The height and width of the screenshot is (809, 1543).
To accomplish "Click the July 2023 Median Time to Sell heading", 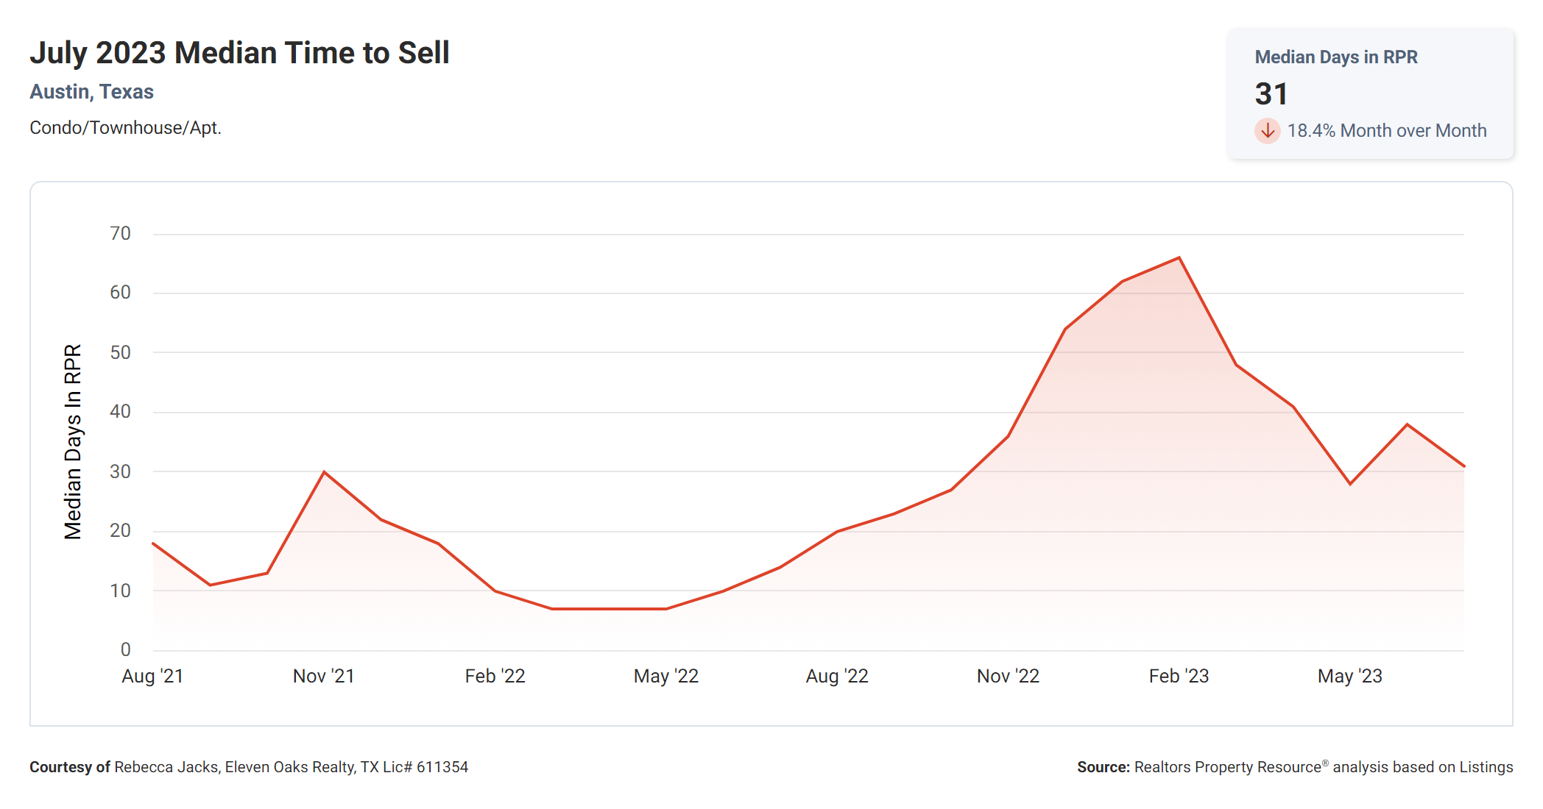I will [239, 53].
